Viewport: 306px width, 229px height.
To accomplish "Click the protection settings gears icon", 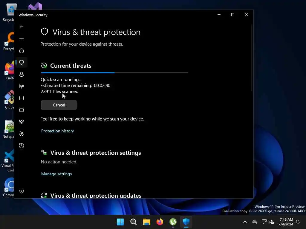I will (x=44, y=152).
